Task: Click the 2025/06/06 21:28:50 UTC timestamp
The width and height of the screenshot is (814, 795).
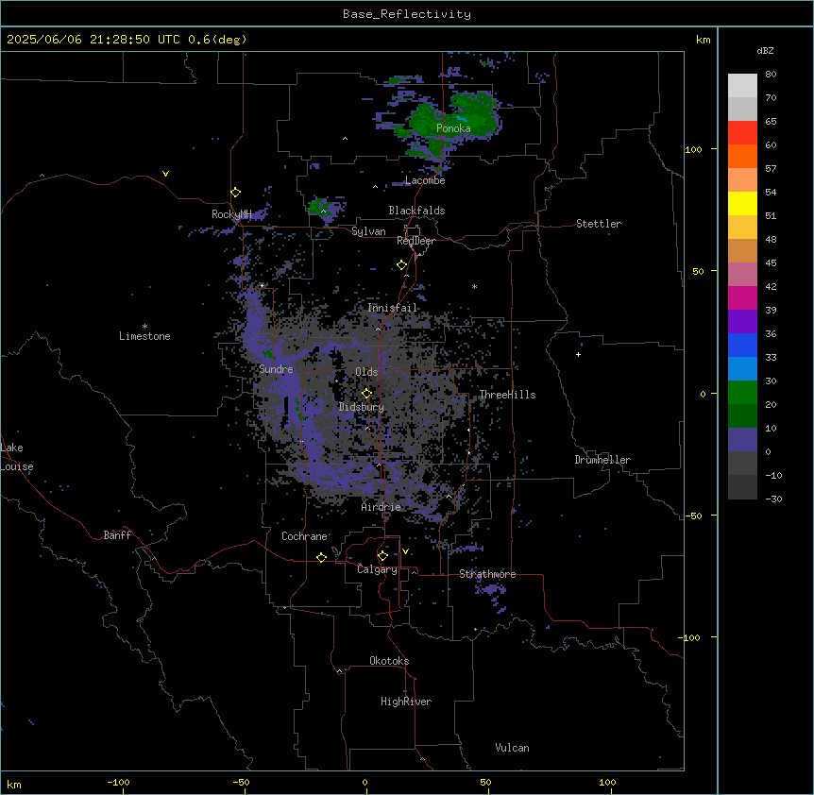Action: click(x=93, y=40)
